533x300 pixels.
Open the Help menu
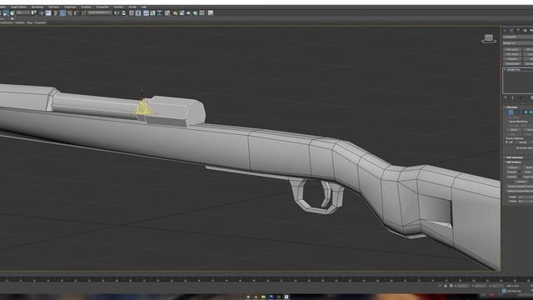(144, 7)
